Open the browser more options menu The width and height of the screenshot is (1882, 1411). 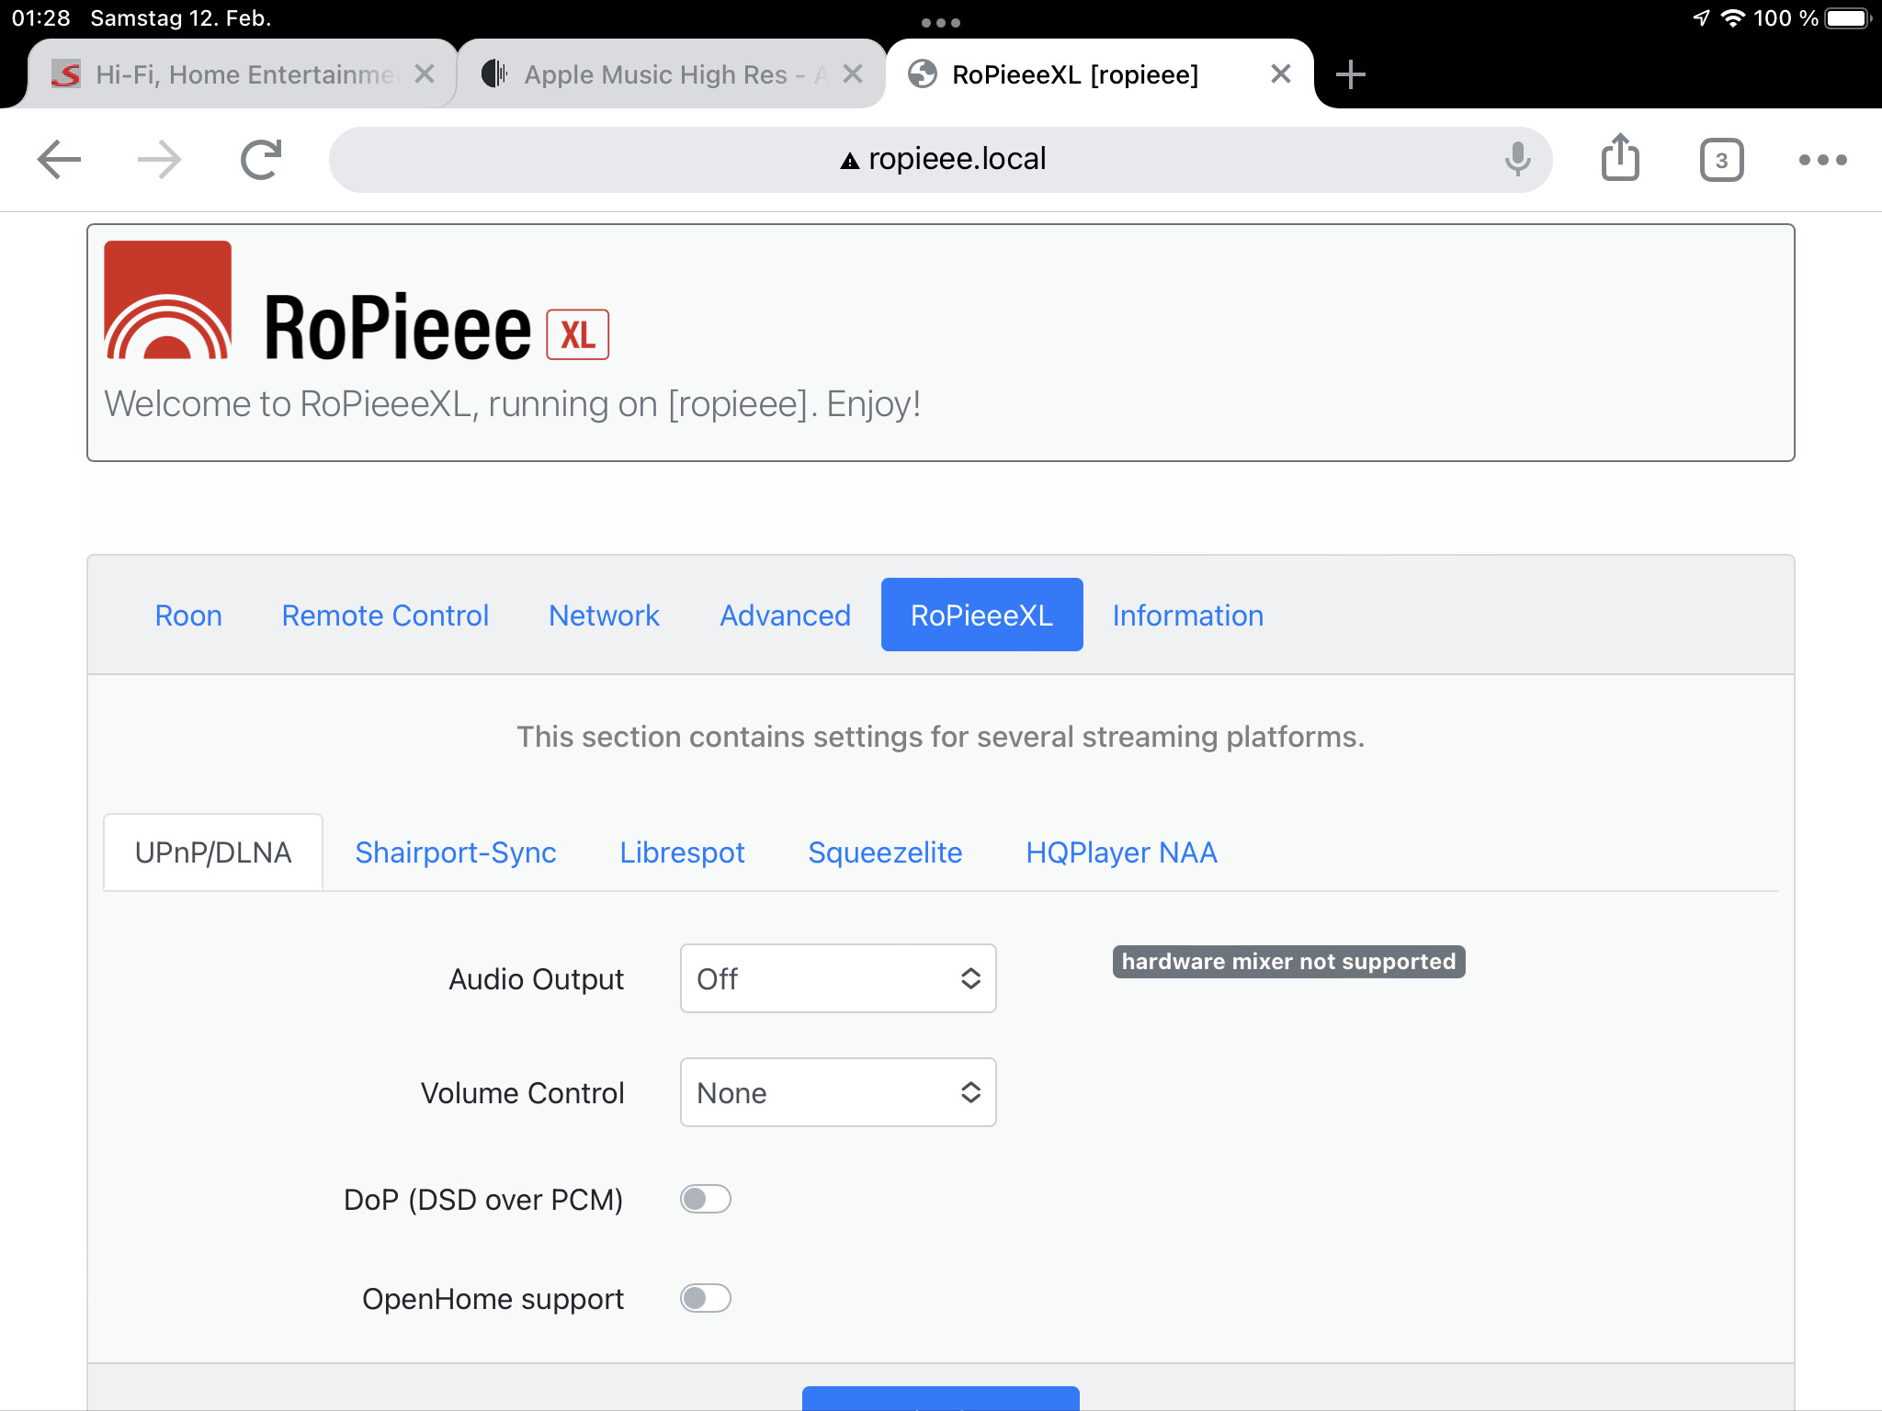pos(1822,160)
